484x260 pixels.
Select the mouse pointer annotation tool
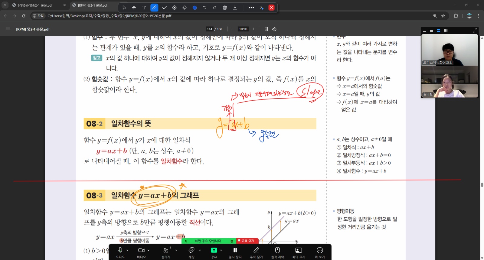coord(124,8)
